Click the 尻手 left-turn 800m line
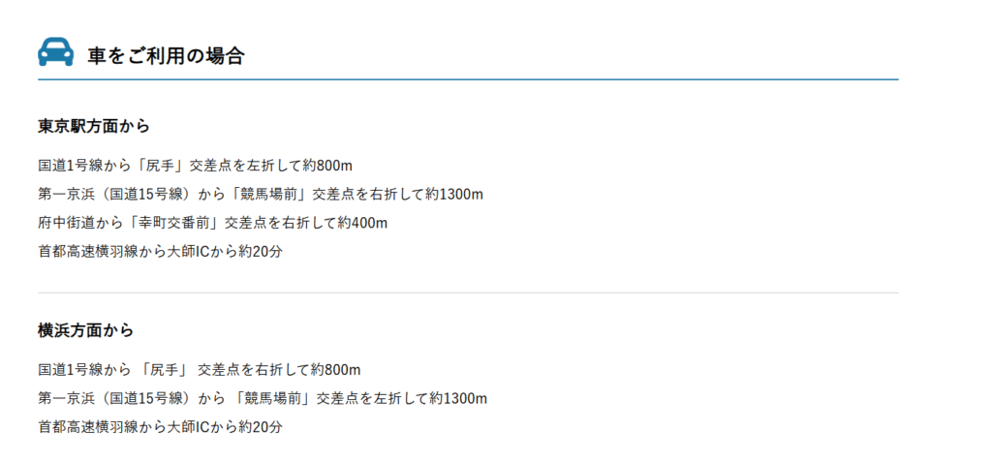Viewport: 992px width, 463px height. click(x=195, y=166)
